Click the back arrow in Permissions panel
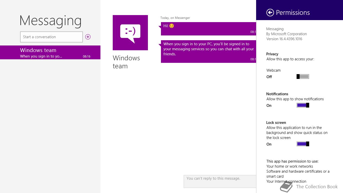Image resolution: width=343 pixels, height=193 pixels. coord(270,13)
